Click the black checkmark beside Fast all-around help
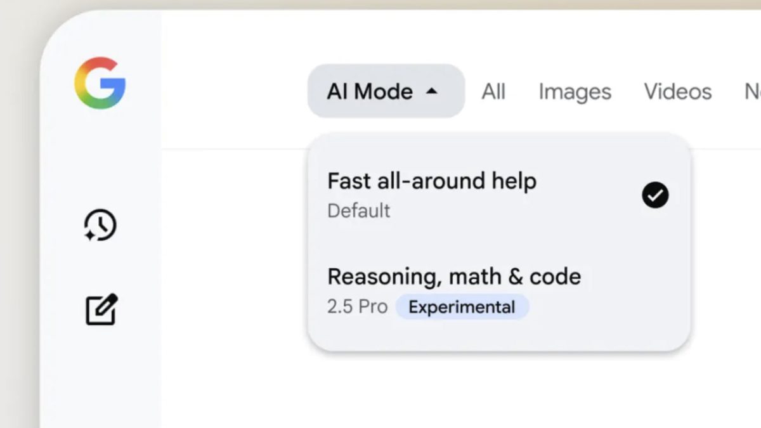Image resolution: width=761 pixels, height=428 pixels. click(655, 195)
